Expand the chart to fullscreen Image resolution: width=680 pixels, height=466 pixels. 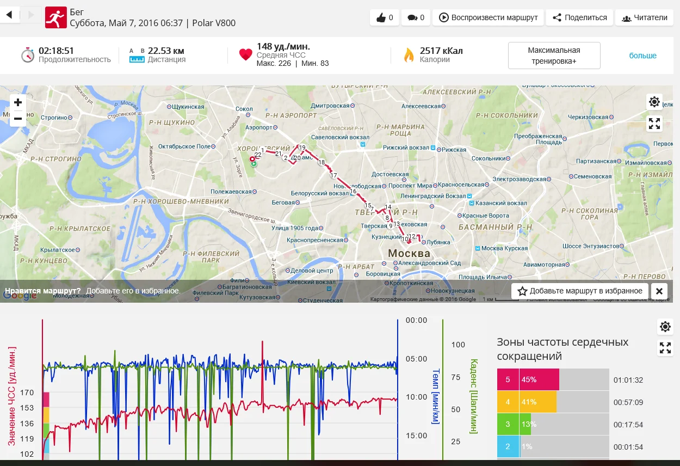tap(665, 348)
